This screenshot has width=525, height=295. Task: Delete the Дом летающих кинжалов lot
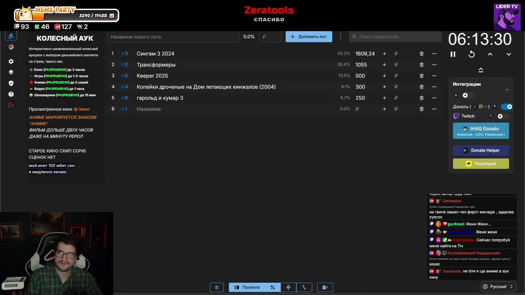click(x=422, y=87)
